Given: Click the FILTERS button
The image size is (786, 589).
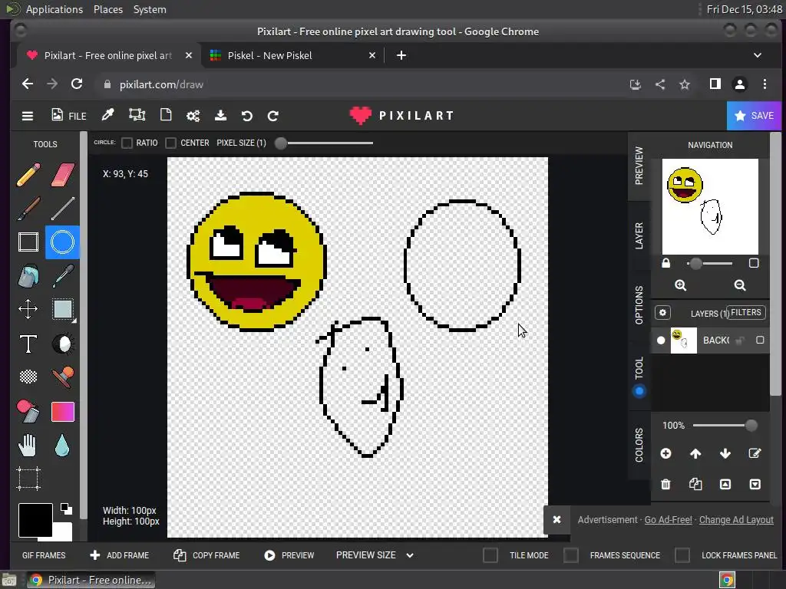Looking at the screenshot, I should [746, 313].
